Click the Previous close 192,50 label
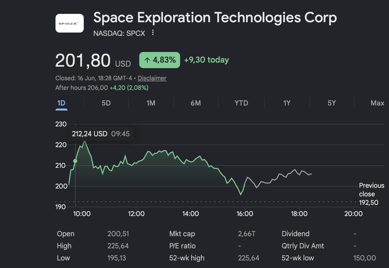Screen dimensions: 389x268 tap(371, 194)
